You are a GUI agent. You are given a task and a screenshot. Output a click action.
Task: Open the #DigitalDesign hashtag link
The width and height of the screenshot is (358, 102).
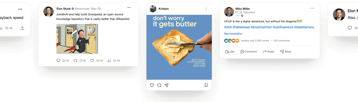pyautogui.click(x=241, y=27)
